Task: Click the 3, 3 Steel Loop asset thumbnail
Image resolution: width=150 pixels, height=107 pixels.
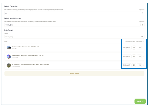Action: tap(9, 57)
